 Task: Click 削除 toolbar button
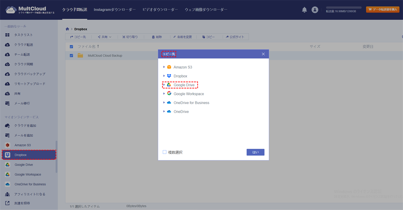(x=157, y=37)
